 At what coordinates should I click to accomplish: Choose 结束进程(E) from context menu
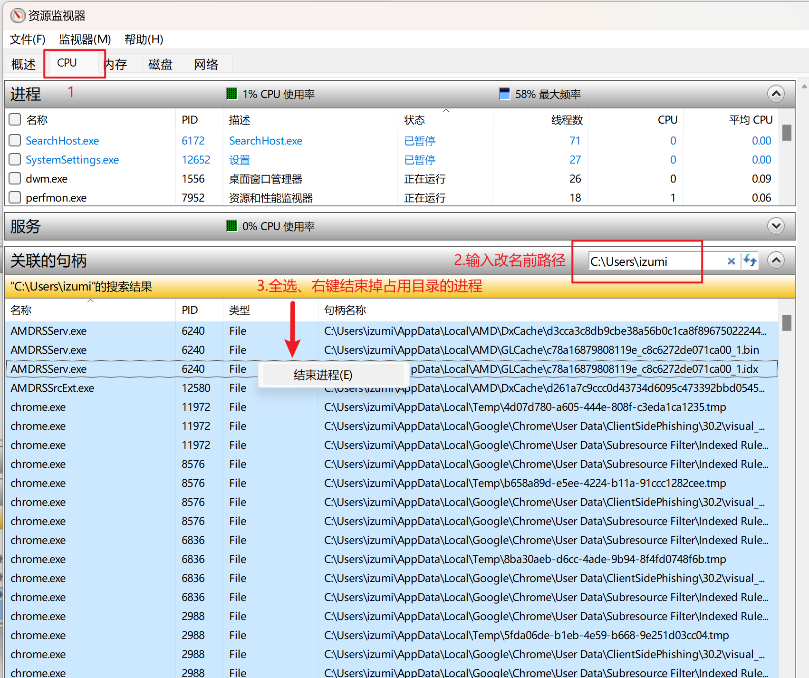pyautogui.click(x=323, y=375)
